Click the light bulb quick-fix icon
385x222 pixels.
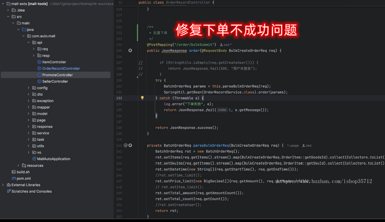pos(142,98)
